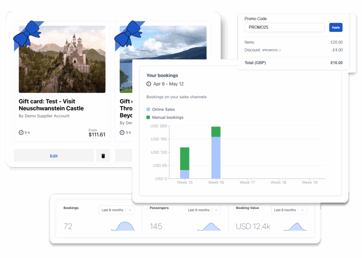Open Passengers Last 6 months dropdown
362x258 pixels.
tap(203, 210)
